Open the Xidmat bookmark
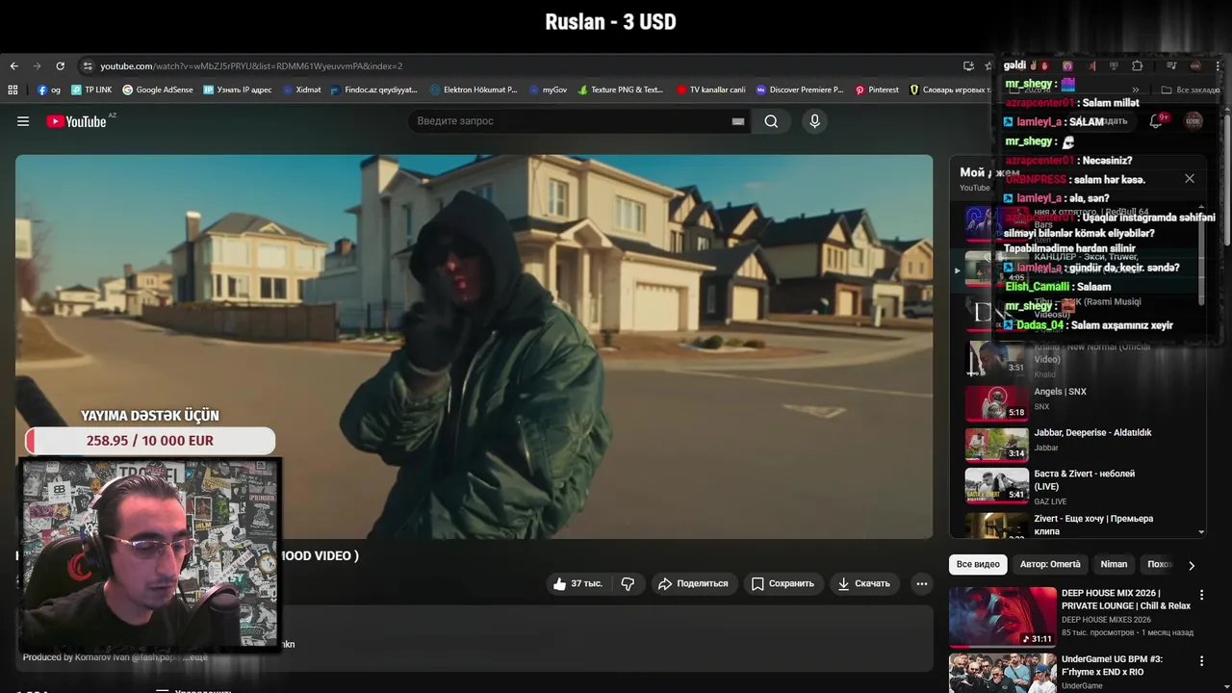The height and width of the screenshot is (693, 1232). [x=301, y=90]
